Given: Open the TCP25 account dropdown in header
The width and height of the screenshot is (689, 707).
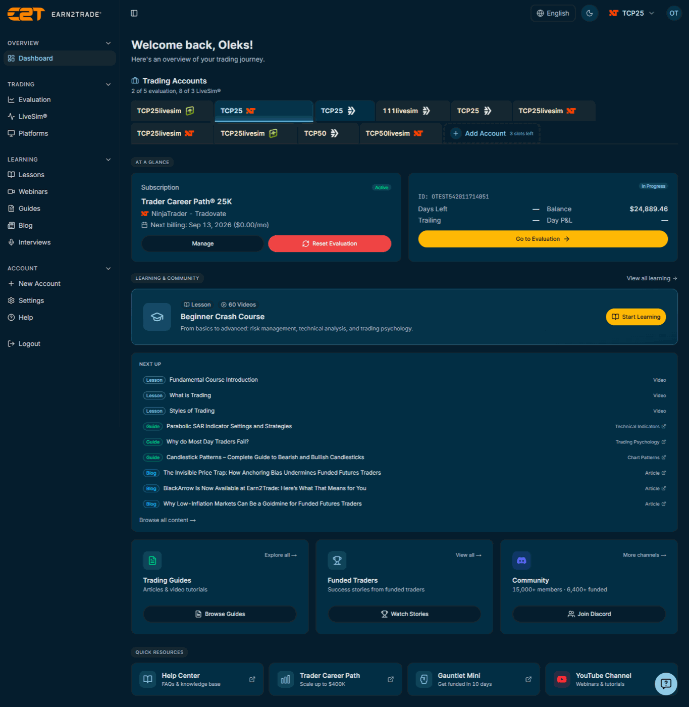Looking at the screenshot, I should pyautogui.click(x=631, y=13).
